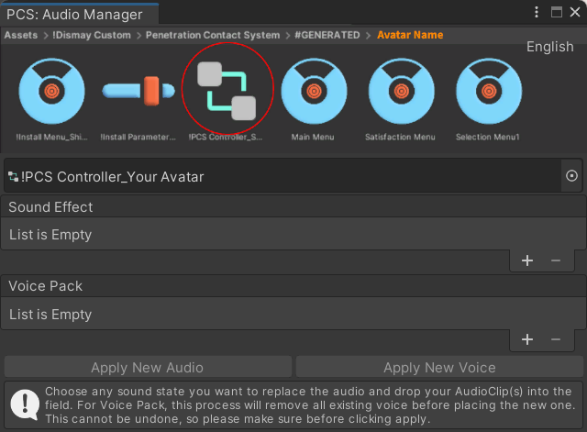Select the Satisfaction Menu asset icon
587x432 pixels.
pyautogui.click(x=402, y=91)
